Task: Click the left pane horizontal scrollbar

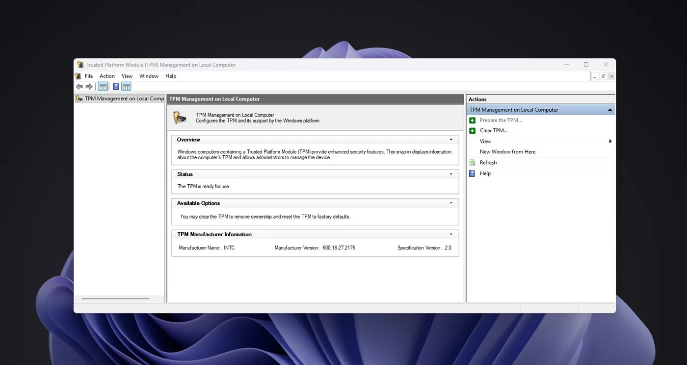Action: (x=115, y=298)
